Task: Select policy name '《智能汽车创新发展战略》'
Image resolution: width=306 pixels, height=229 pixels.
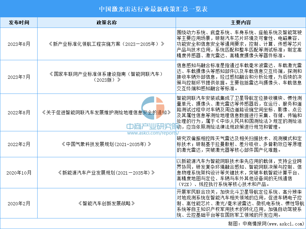Action: click(107, 203)
